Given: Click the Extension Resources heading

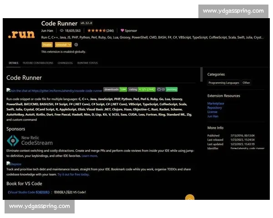Looking at the screenshot, I should (224, 96).
